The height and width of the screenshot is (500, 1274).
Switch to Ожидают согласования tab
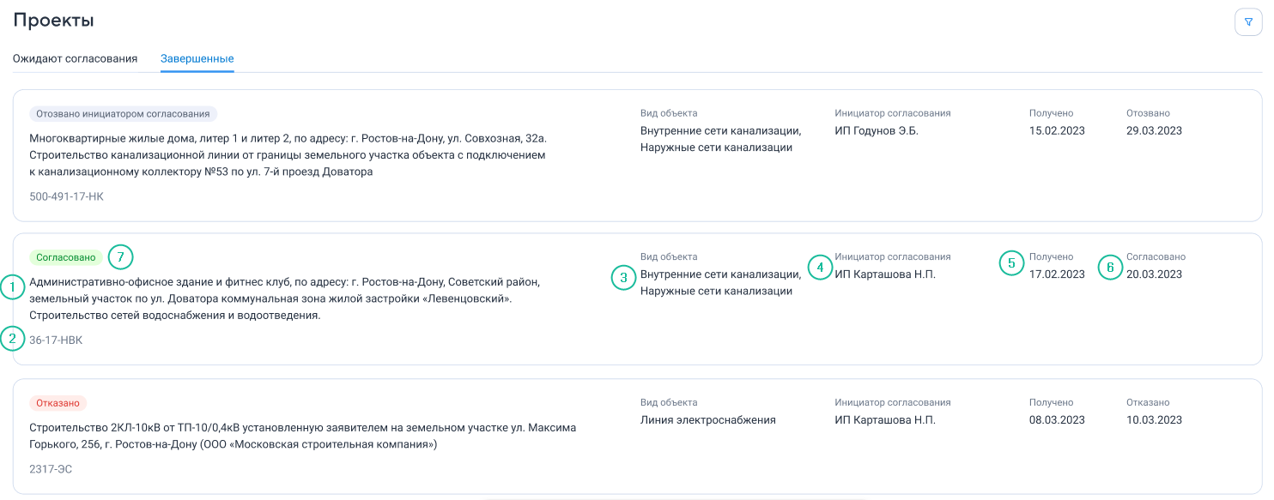(x=76, y=58)
